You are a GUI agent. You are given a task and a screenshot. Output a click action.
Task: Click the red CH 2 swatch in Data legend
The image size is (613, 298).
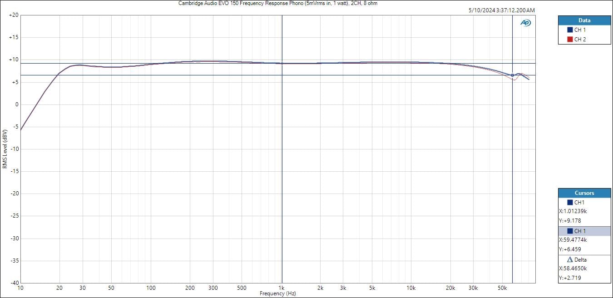click(x=570, y=40)
